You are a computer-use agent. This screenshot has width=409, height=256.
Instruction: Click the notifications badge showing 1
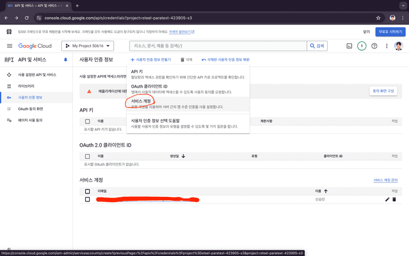click(362, 46)
